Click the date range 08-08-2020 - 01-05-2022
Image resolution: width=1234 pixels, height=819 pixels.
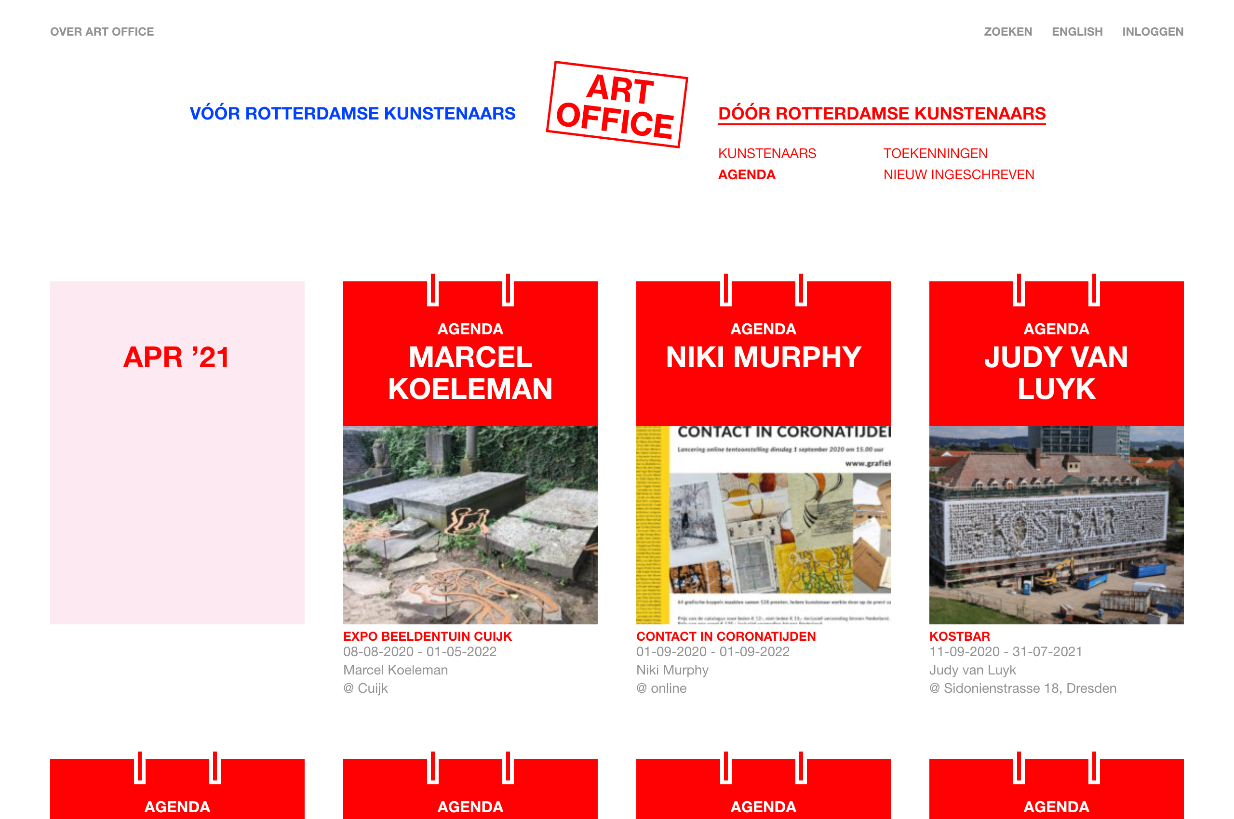coord(420,652)
